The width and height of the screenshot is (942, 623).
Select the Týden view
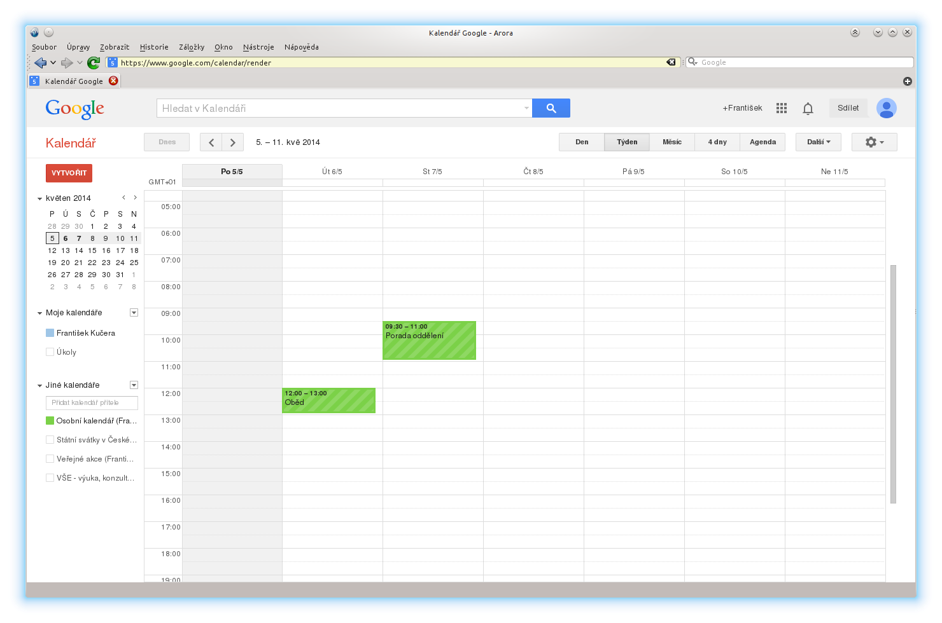[x=627, y=142]
